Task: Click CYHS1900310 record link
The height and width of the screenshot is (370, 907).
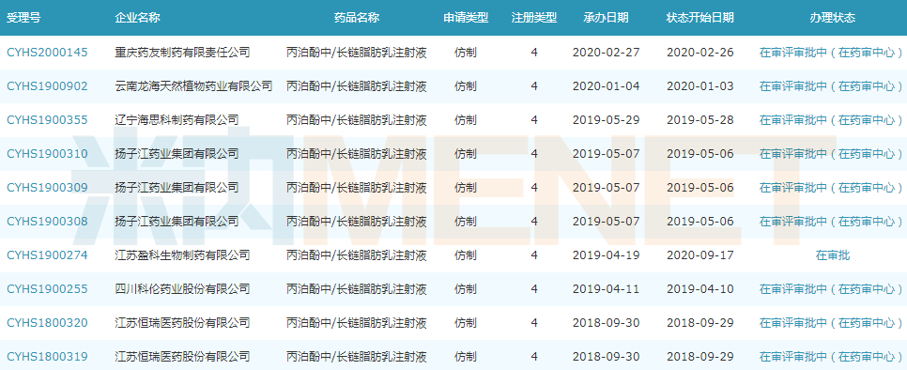Action: coord(48,154)
